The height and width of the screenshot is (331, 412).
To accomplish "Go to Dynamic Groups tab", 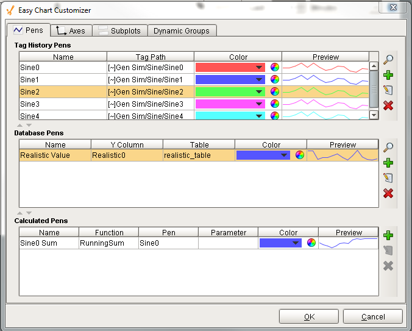I will [x=181, y=30].
